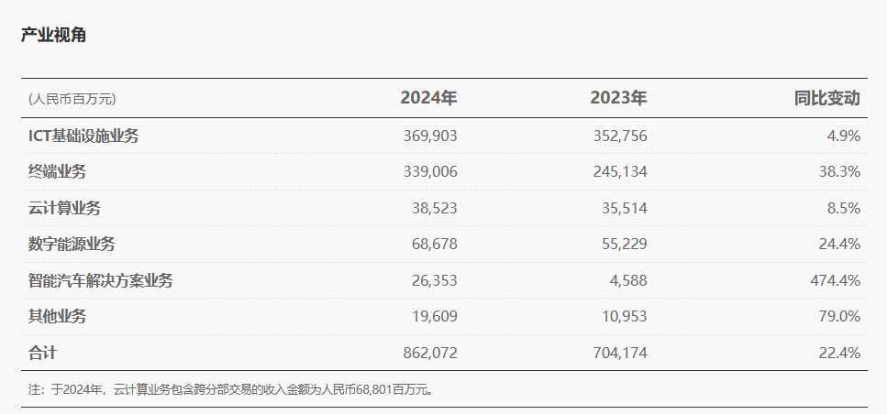The image size is (887, 414).
Task: Click the 产业视角 section heading
Action: [53, 35]
